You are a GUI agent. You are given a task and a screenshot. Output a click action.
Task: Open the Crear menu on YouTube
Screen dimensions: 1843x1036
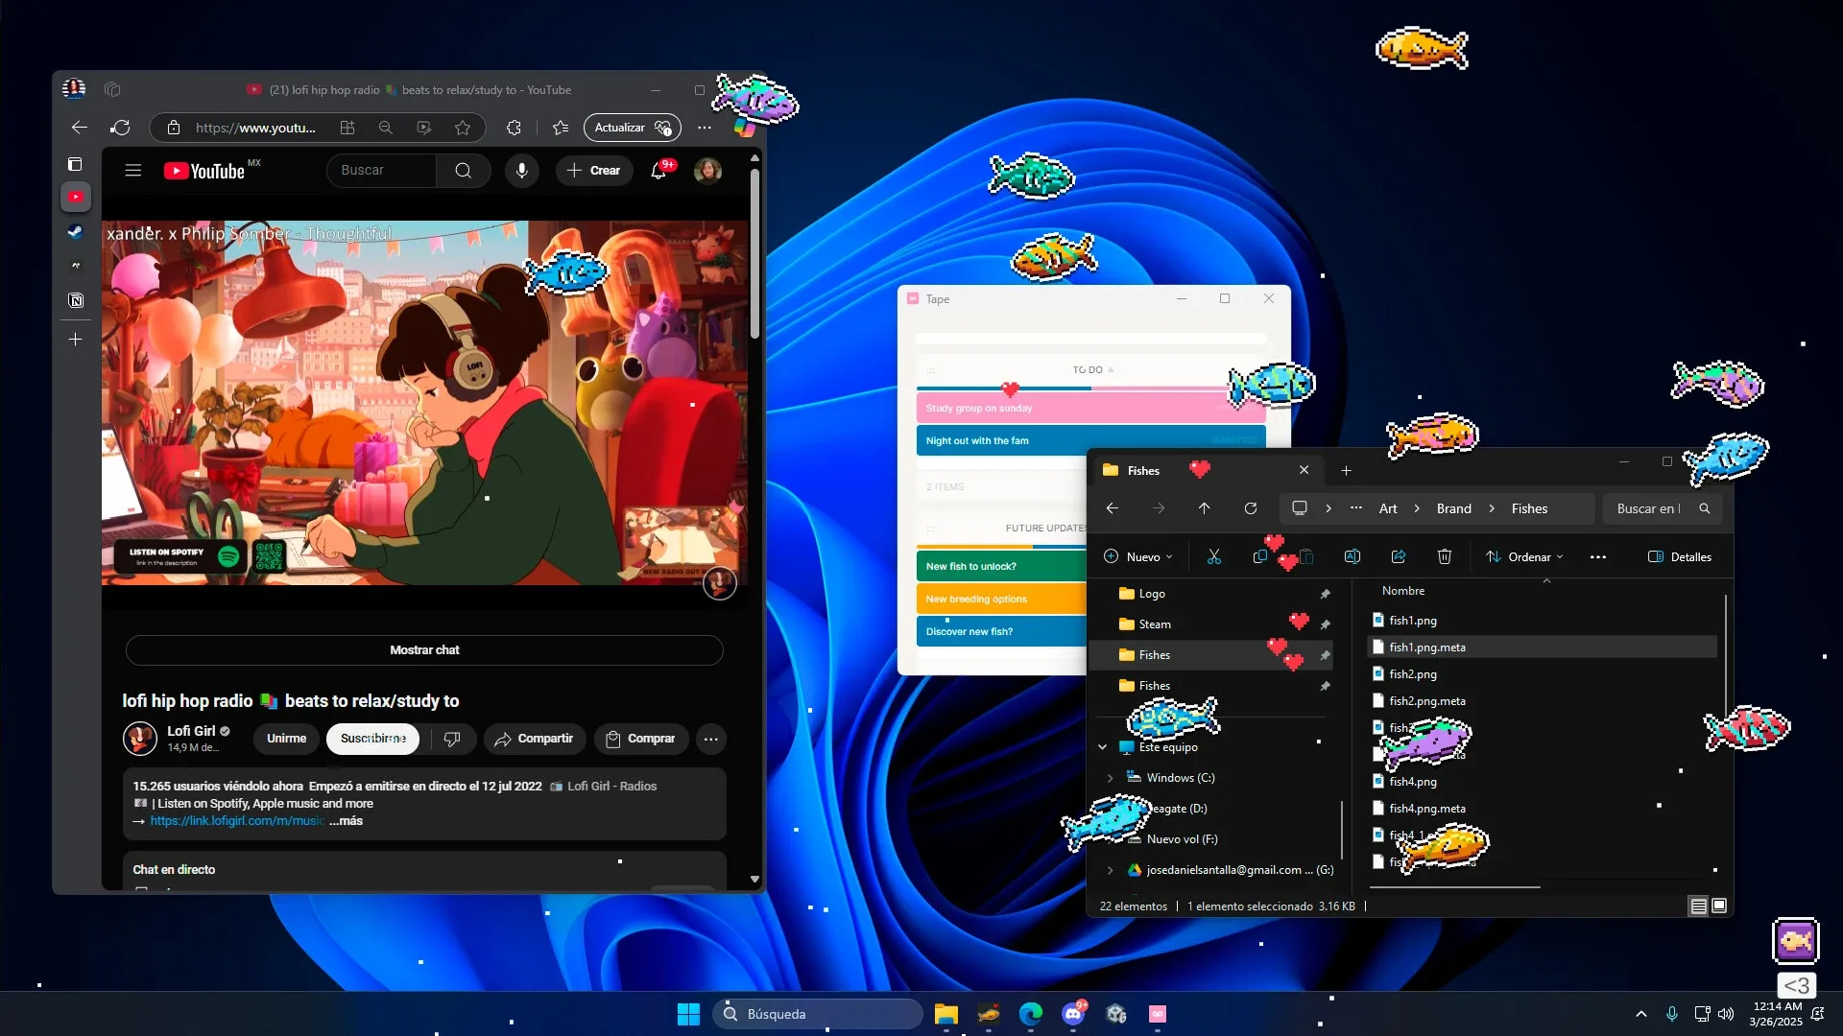coord(595,170)
